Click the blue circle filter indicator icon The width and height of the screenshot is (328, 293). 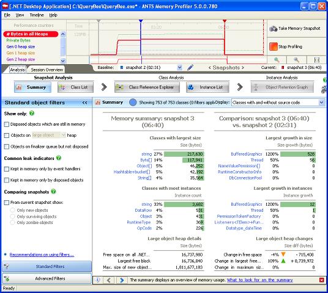(x=133, y=103)
